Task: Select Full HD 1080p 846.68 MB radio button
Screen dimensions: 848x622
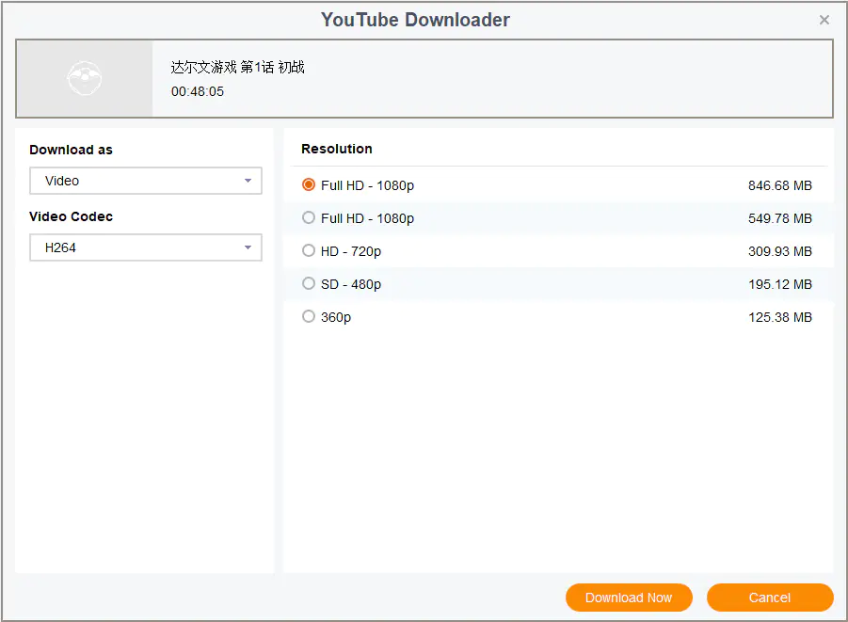Action: pos(309,185)
